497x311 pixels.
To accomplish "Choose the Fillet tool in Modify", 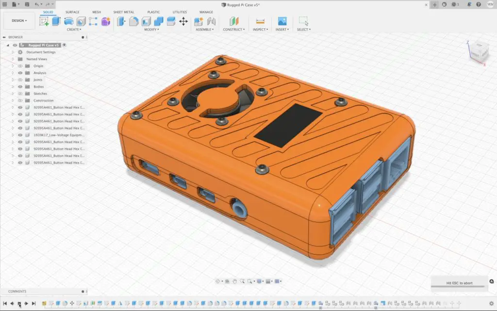I will 134,21.
